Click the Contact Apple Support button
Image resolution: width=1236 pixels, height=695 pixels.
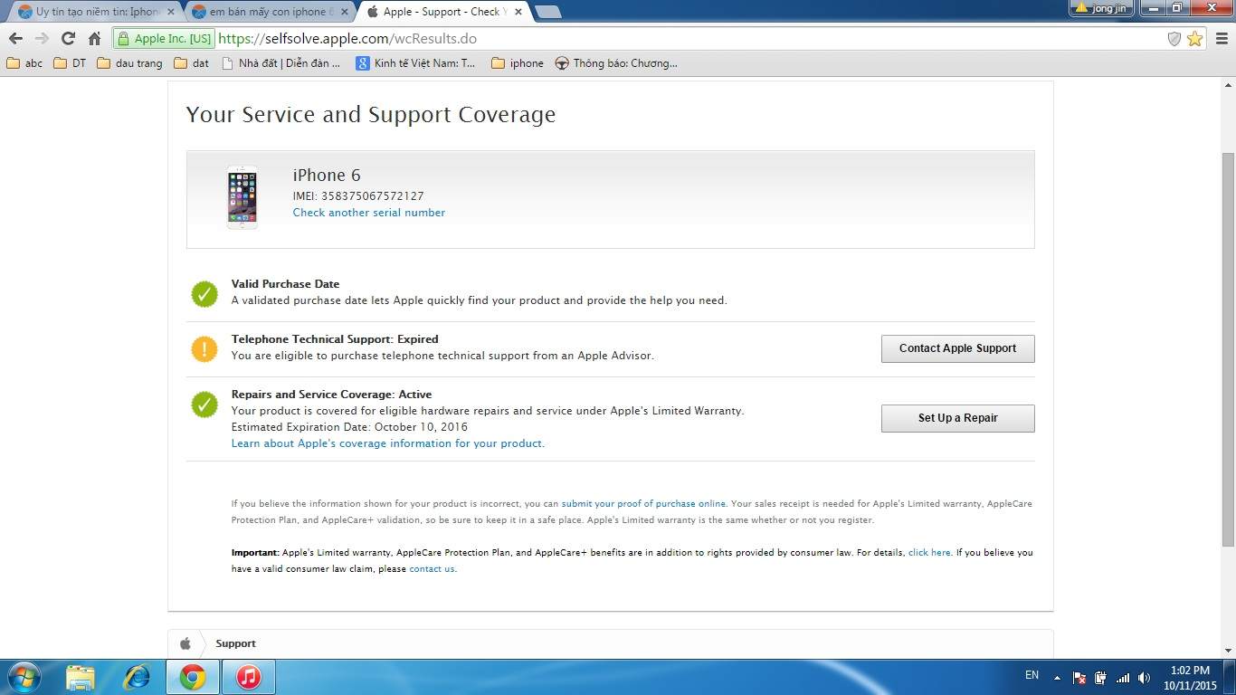tap(957, 348)
